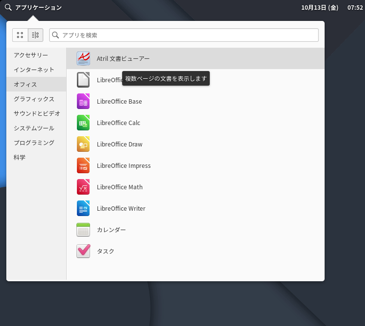Select the サウンドとビデオ category
The width and height of the screenshot is (365, 326).
pyautogui.click(x=36, y=113)
